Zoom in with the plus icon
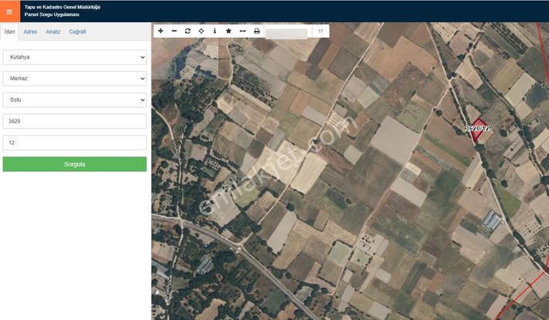This screenshot has height=320, width=549. pyautogui.click(x=161, y=31)
